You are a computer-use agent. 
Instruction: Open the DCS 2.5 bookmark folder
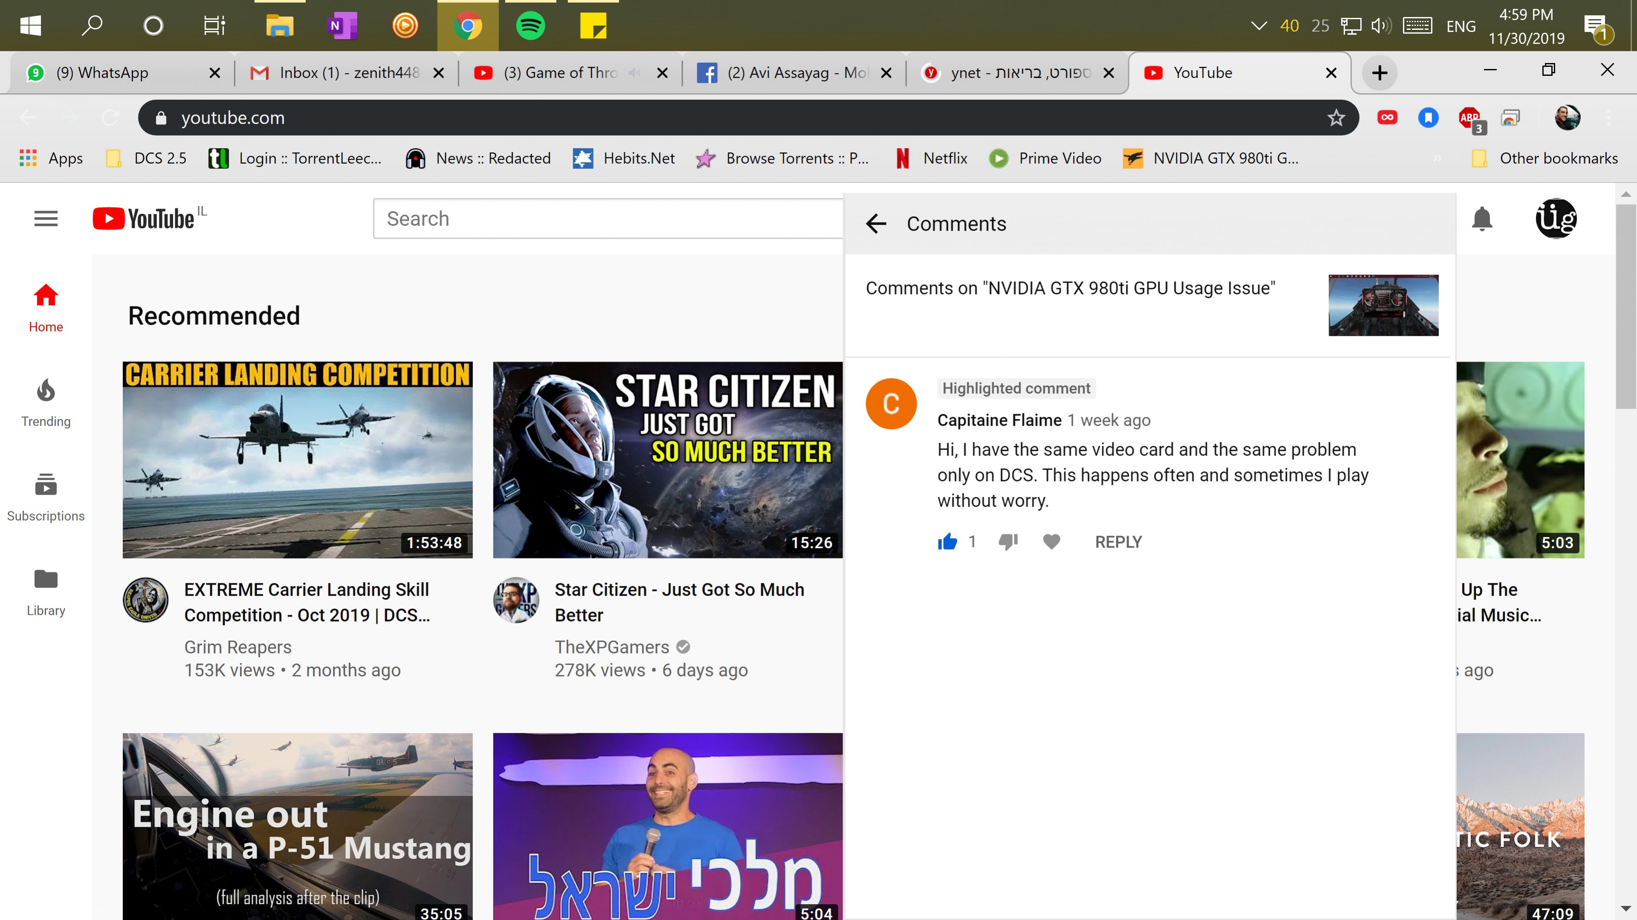pos(146,158)
